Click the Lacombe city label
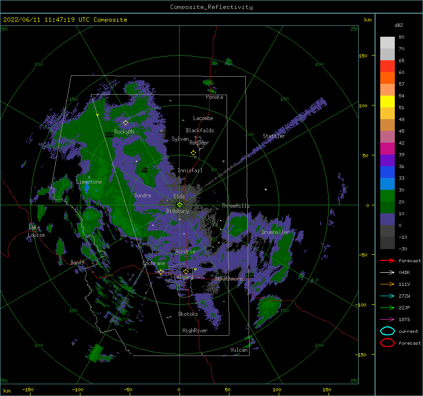The width and height of the screenshot is (423, 396). click(x=203, y=118)
